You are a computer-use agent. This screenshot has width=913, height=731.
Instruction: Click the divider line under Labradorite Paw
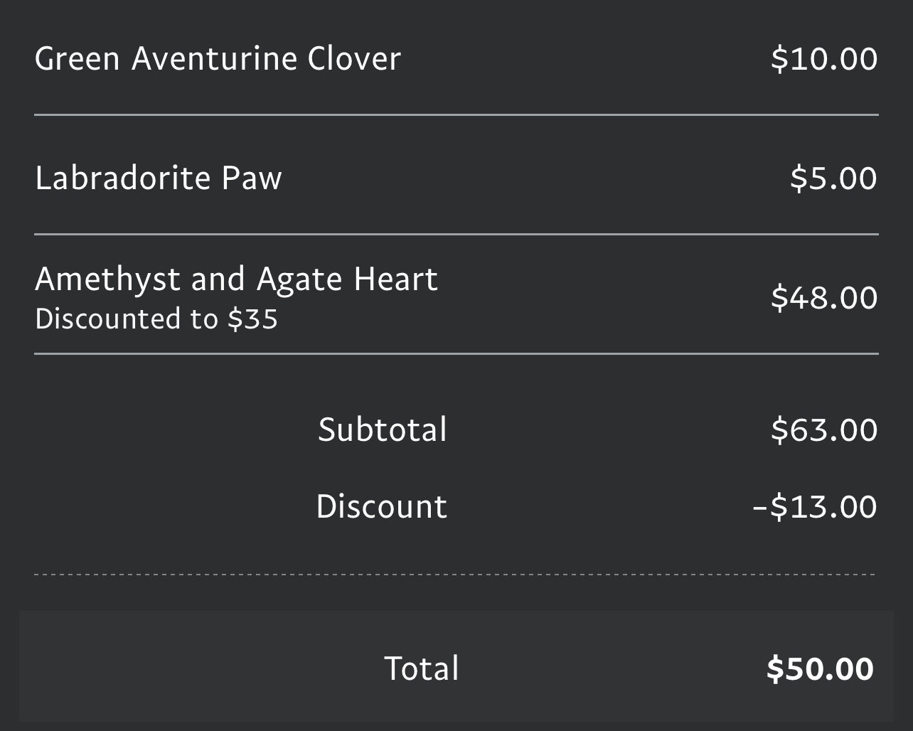(x=455, y=234)
